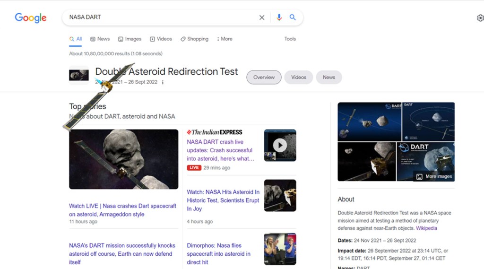Viewport: 484px width, 269px height.
Task: Open settings gear icon
Action: (480, 18)
